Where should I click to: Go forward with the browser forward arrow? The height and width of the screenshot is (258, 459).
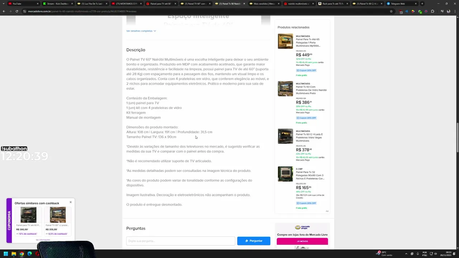(x=10, y=11)
